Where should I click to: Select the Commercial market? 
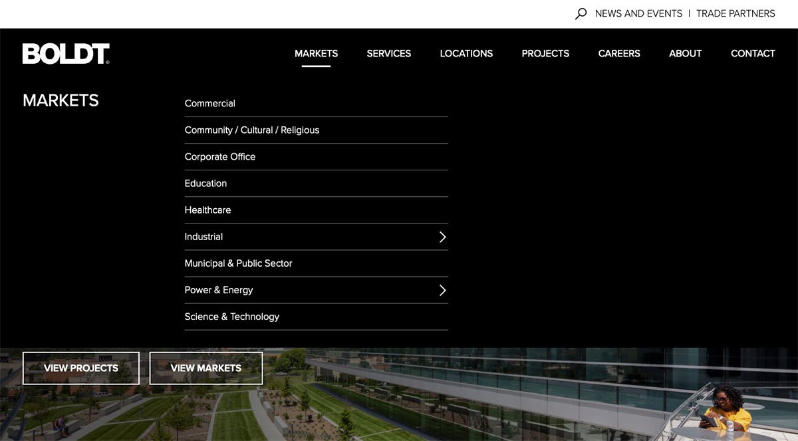pos(210,103)
